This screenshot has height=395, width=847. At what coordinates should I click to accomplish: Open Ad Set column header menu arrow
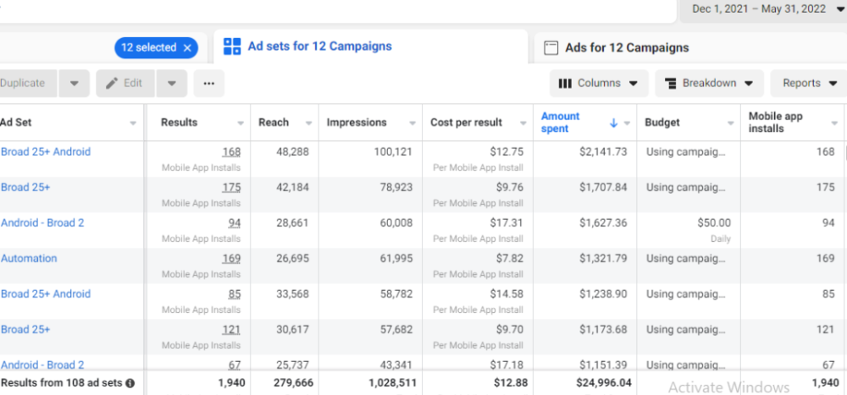pyautogui.click(x=133, y=123)
